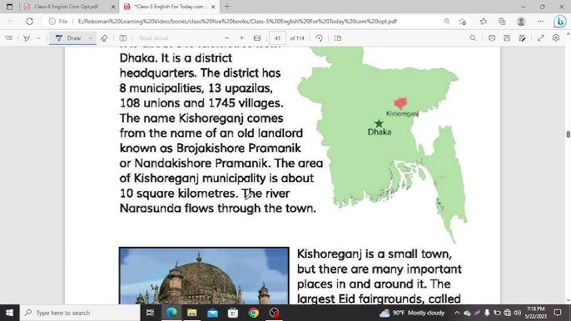Open the Mail app from the taskbar
571x321 pixels.
pos(213,313)
